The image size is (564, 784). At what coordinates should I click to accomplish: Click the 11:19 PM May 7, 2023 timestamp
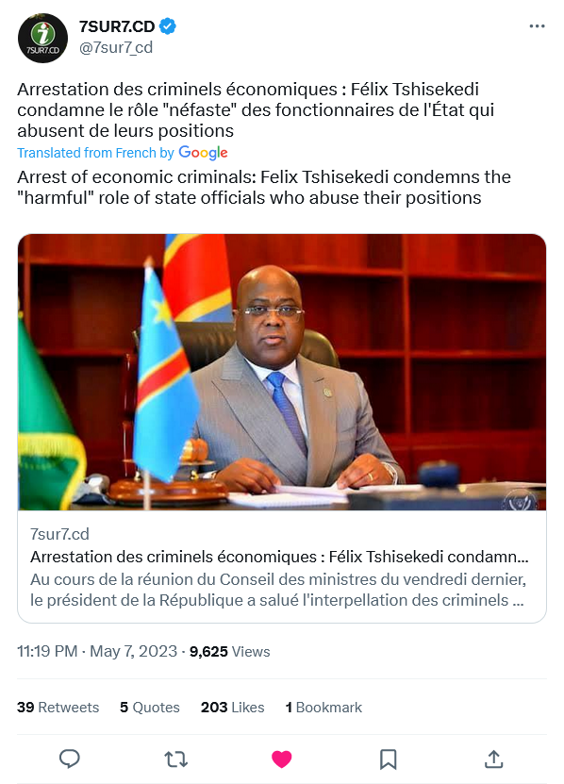point(97,652)
